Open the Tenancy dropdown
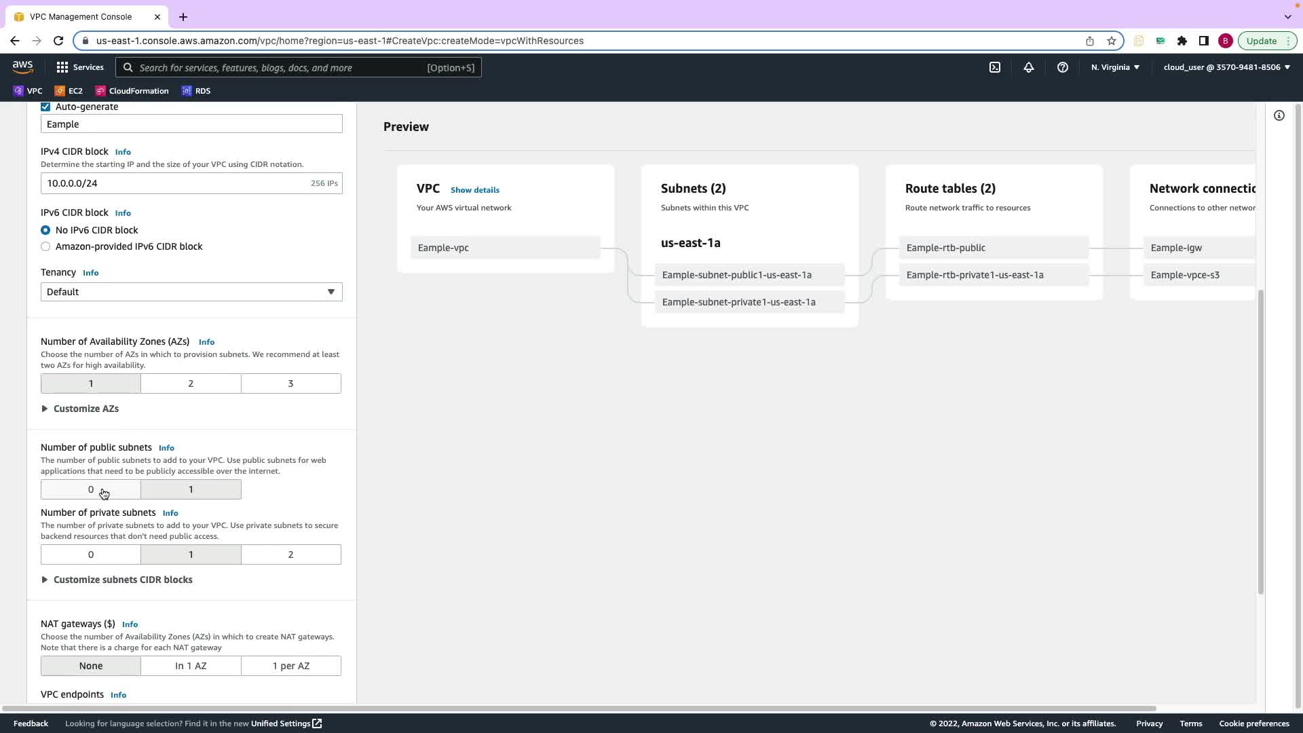1303x733 pixels. tap(191, 292)
